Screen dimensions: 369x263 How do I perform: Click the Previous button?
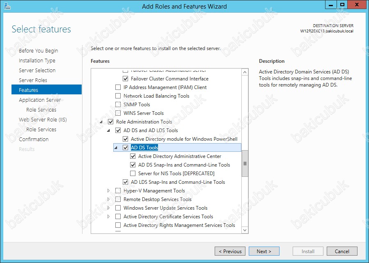[x=230, y=251]
